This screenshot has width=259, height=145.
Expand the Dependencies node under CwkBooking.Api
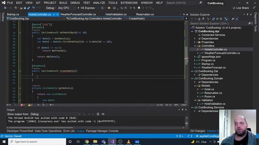195,39
